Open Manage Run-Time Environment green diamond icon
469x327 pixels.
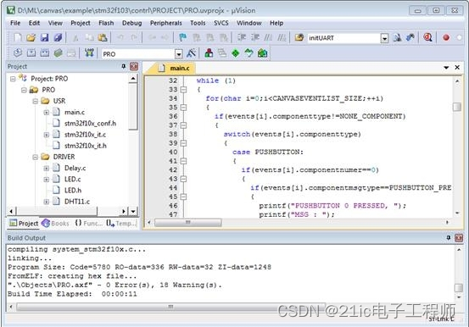[x=236, y=53]
